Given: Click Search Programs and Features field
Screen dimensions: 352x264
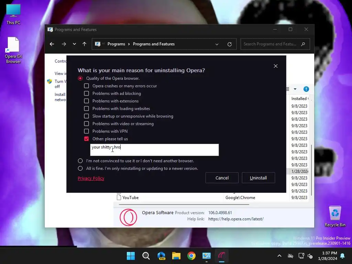Looking at the screenshot, I should (x=275, y=44).
